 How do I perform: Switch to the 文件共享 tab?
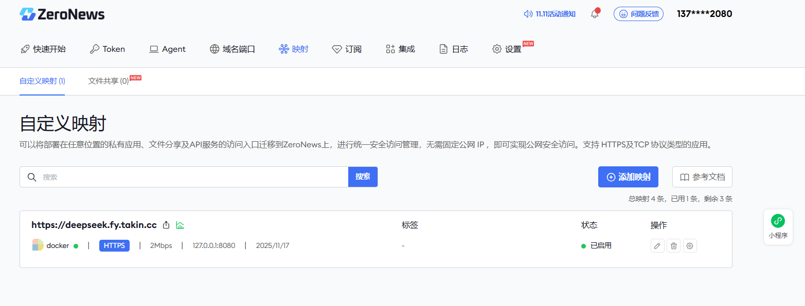(x=109, y=81)
